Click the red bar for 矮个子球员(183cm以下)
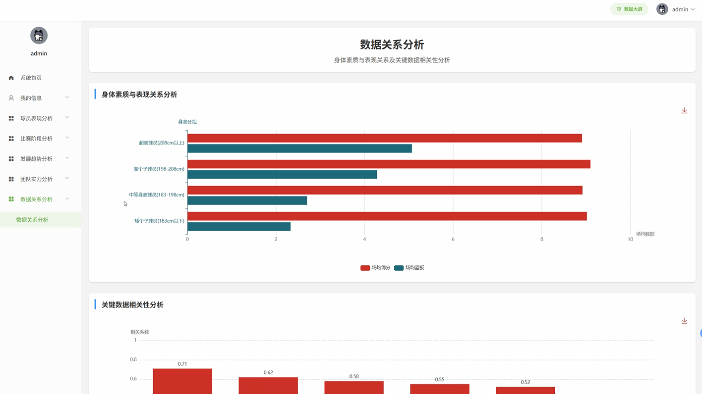The height and width of the screenshot is (394, 702). (x=387, y=216)
